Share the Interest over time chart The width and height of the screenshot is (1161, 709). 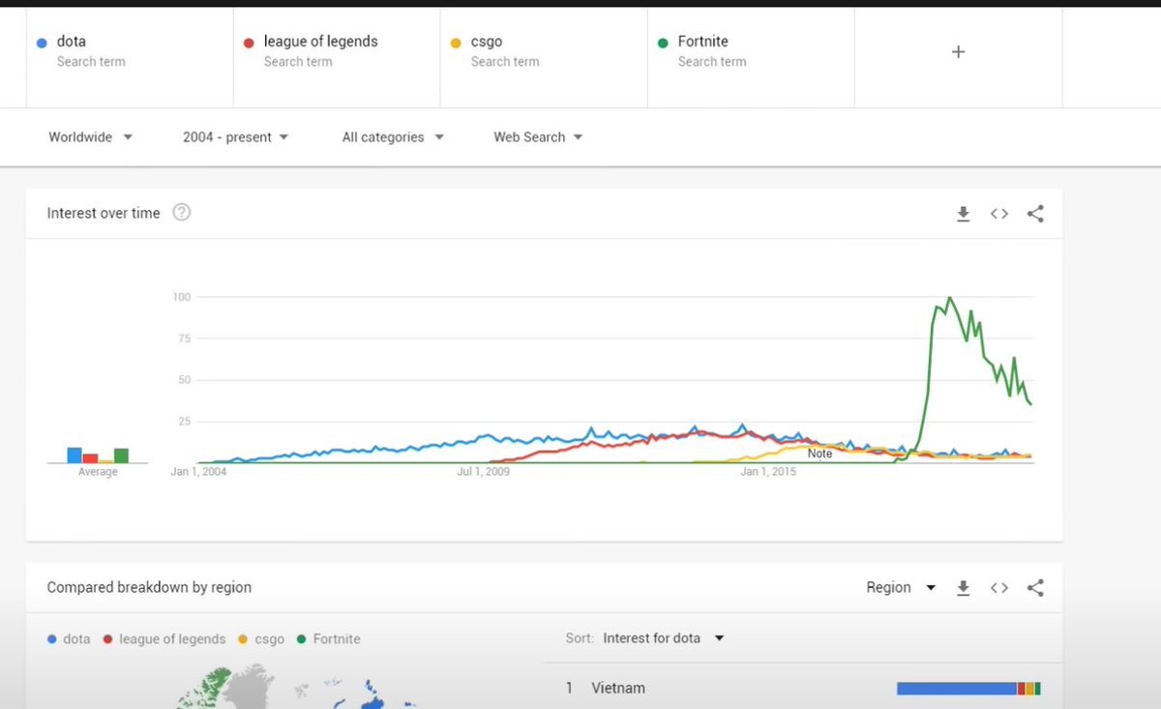click(x=1035, y=214)
